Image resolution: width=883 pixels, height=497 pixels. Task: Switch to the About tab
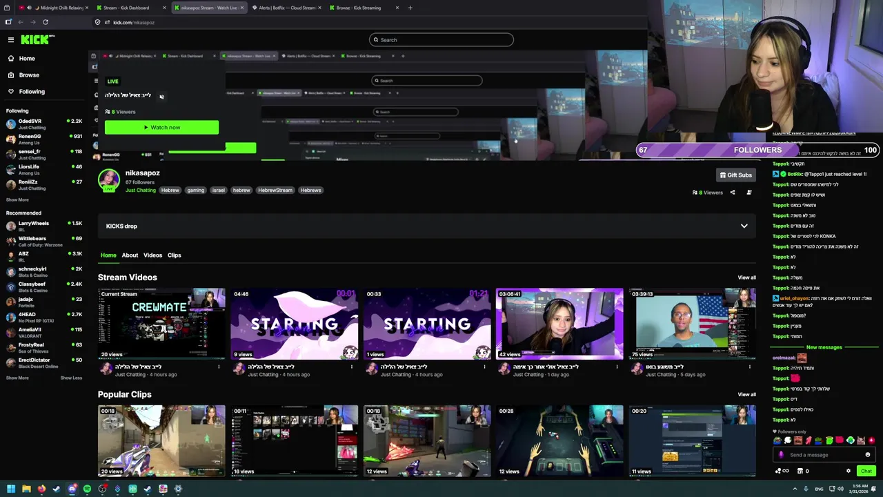pyautogui.click(x=130, y=255)
